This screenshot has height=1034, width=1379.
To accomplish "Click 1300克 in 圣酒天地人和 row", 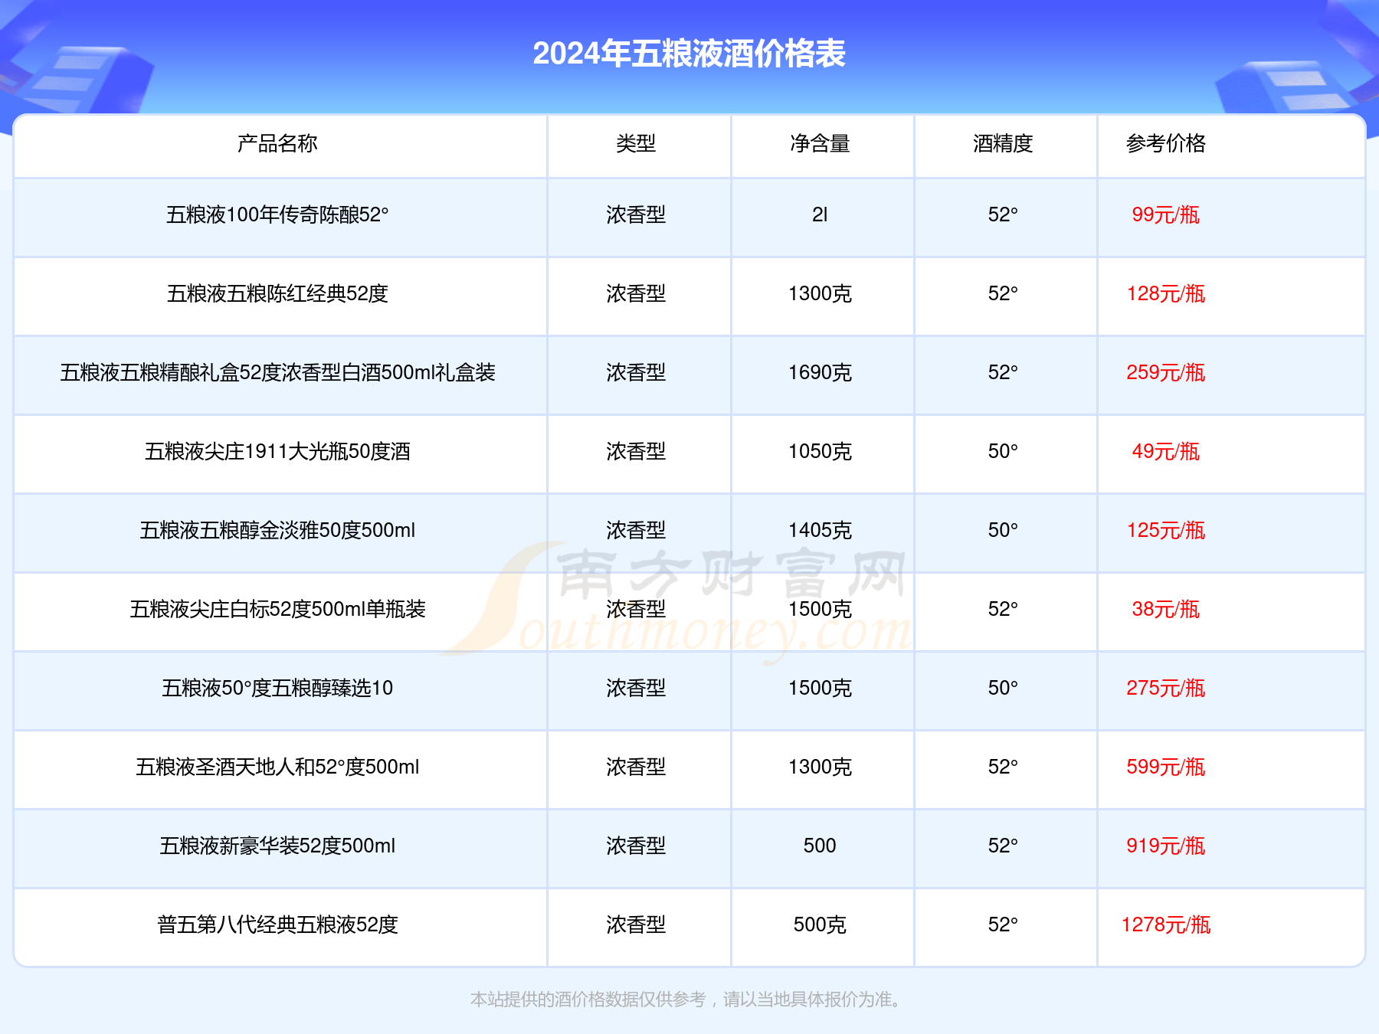I will coord(820,767).
